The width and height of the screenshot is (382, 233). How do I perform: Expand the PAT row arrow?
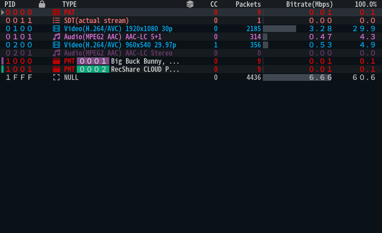click(2, 13)
